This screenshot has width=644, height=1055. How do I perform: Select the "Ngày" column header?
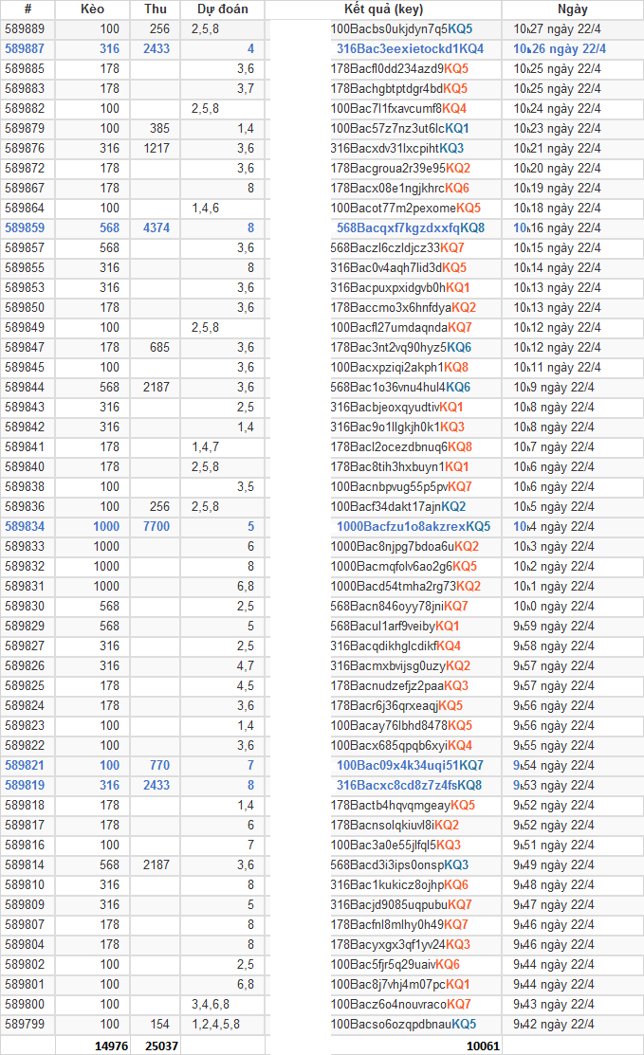[x=573, y=9]
